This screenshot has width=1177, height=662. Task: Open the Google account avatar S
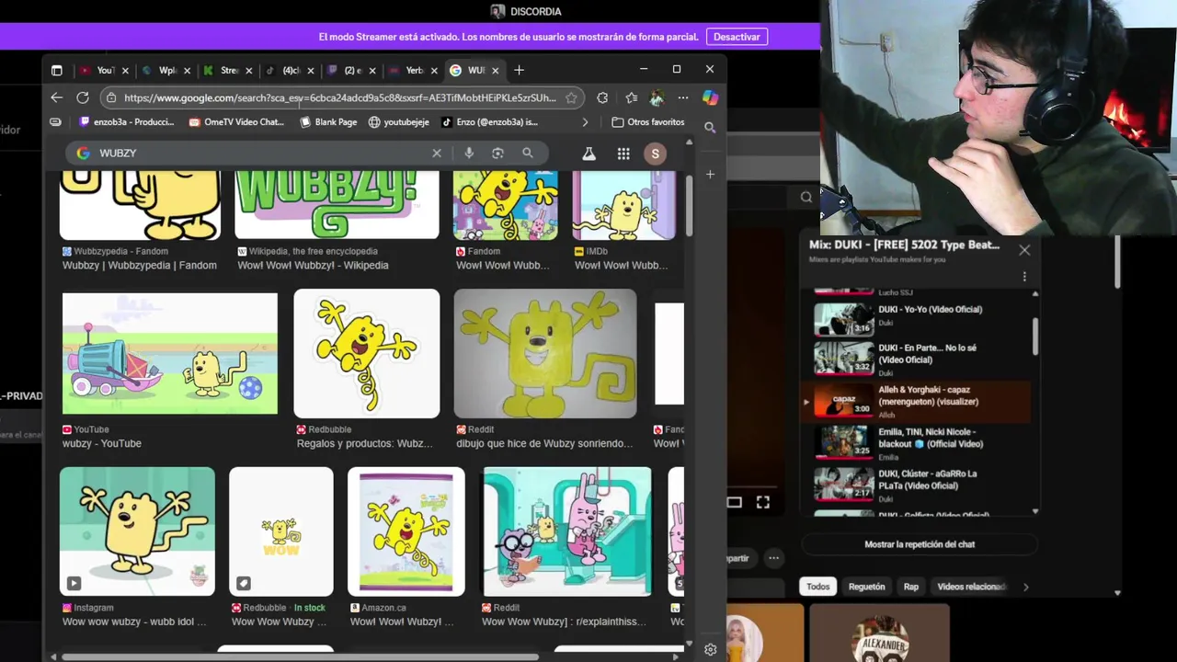click(x=656, y=154)
